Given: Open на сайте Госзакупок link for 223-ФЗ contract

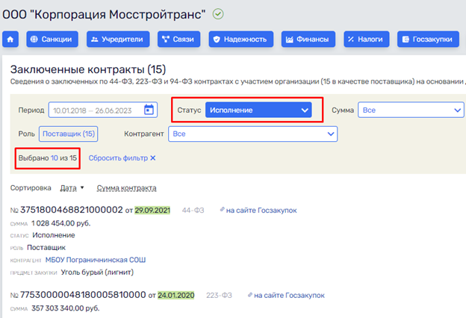Looking at the screenshot, I should (289, 295).
